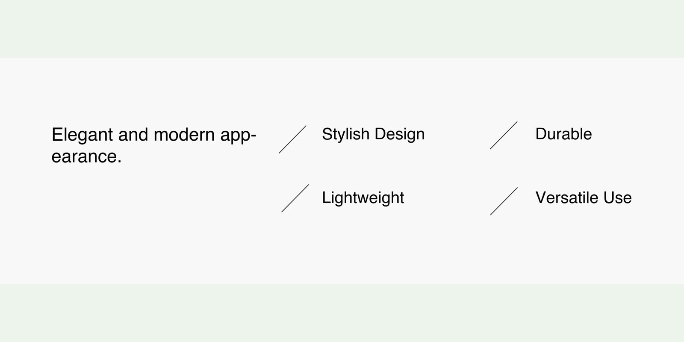
Task: Select the Durable feature label
Action: (x=563, y=134)
